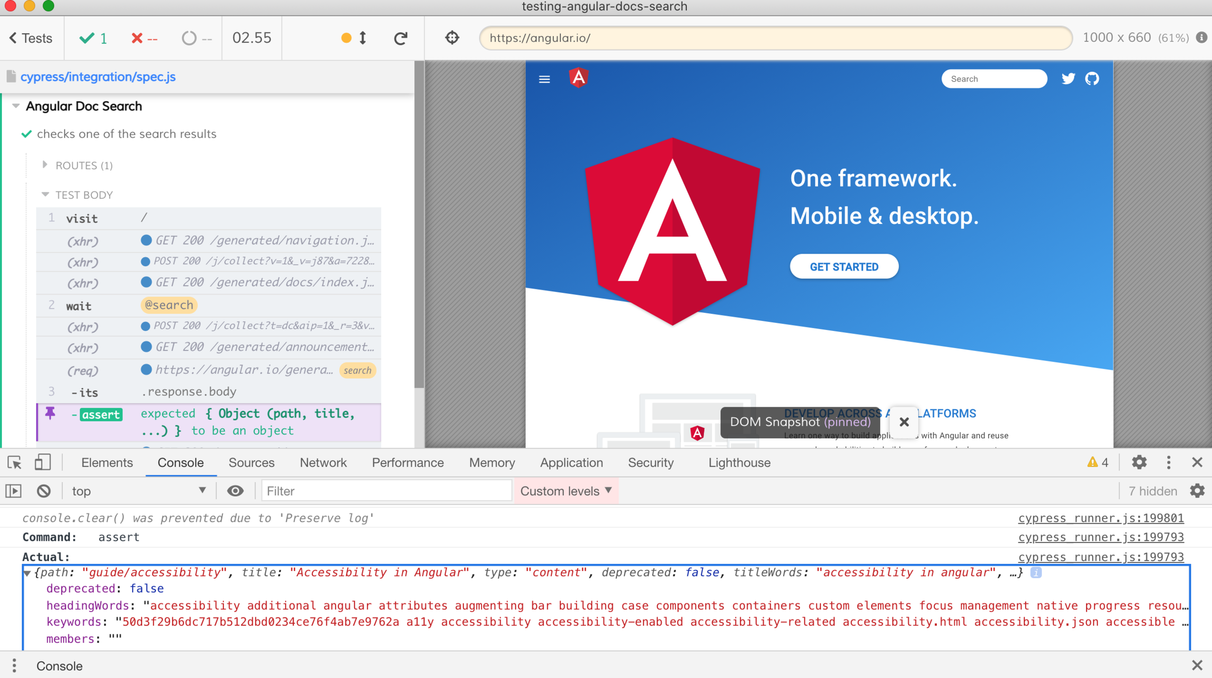Screen dimensions: 1212x678
Task: Click the Twitter icon on Angular page
Action: (1068, 79)
